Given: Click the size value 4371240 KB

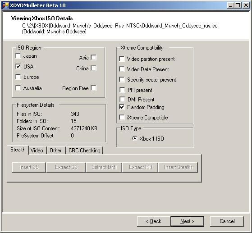Looking at the screenshot, I should pos(84,128).
